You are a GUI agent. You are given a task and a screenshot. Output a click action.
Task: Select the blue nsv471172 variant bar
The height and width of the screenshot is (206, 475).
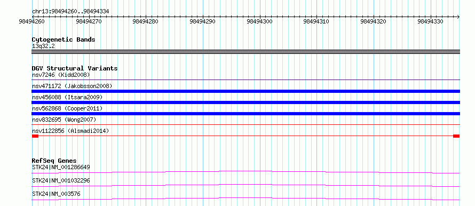(246, 91)
